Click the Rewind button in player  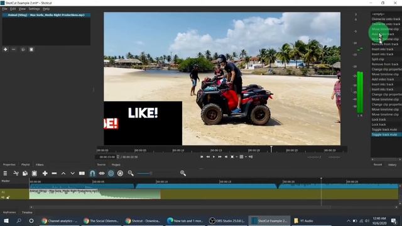(208, 157)
